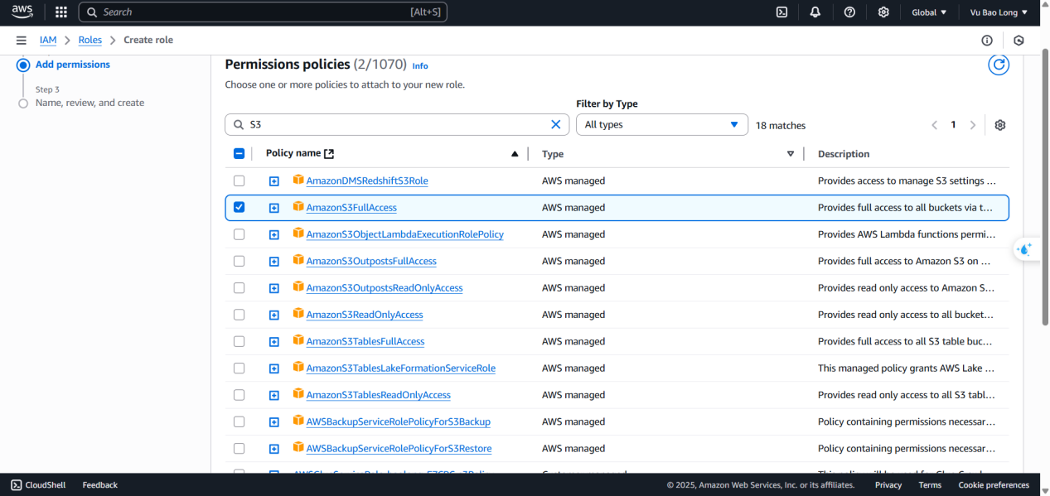Select the Add permissions step
Image resolution: width=1050 pixels, height=496 pixels.
tap(73, 65)
